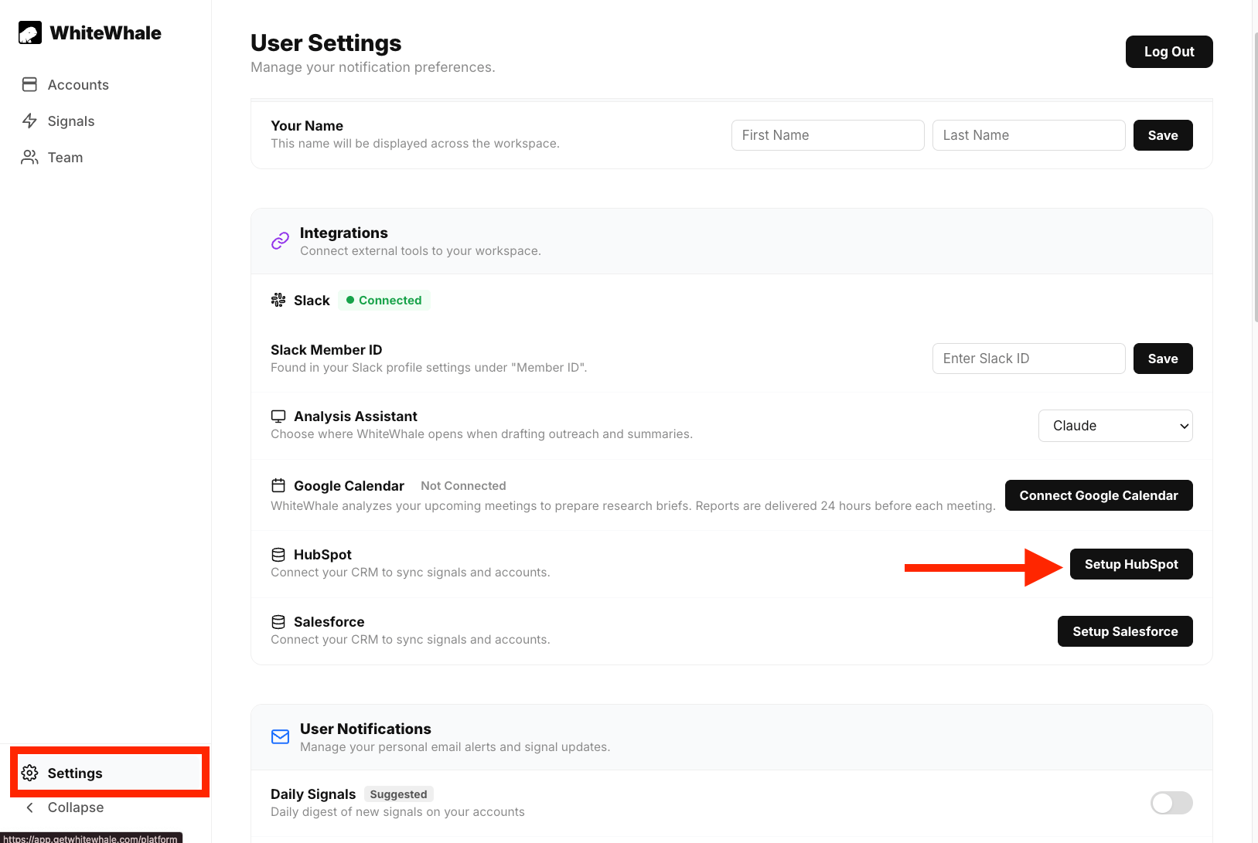Click the Setup Salesforce button
Screen dimensions: 1258x843
[1125, 631]
